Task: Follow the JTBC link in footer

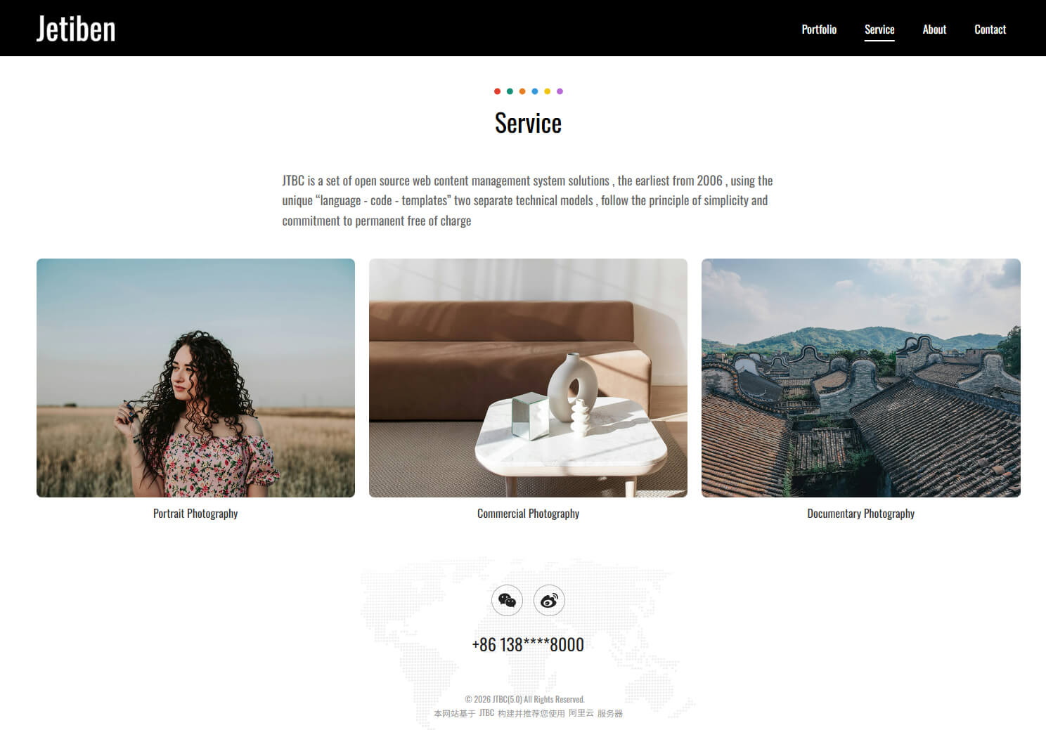Action: (x=486, y=713)
